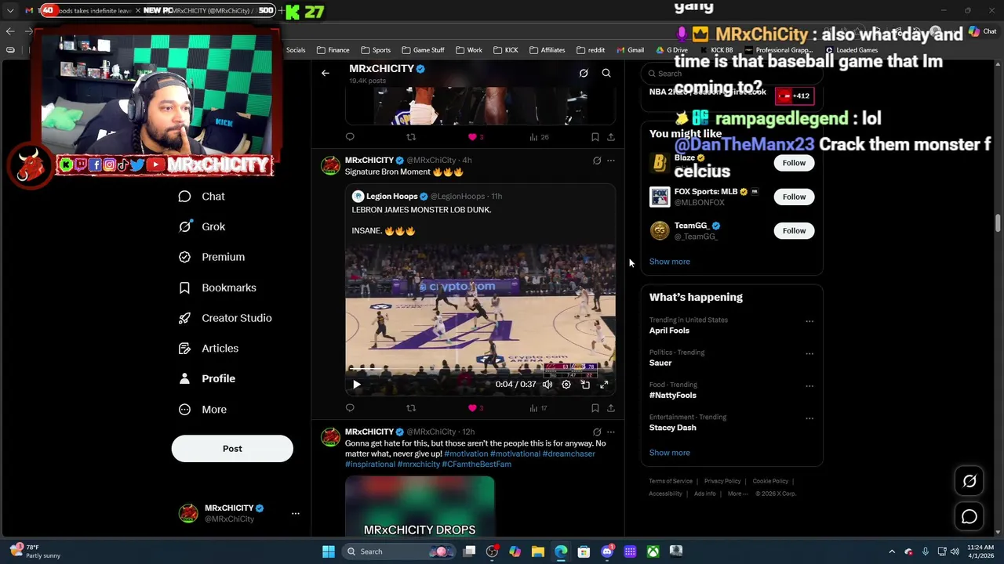Open options for April Fools trend
This screenshot has height=564, width=1004.
pyautogui.click(x=809, y=321)
